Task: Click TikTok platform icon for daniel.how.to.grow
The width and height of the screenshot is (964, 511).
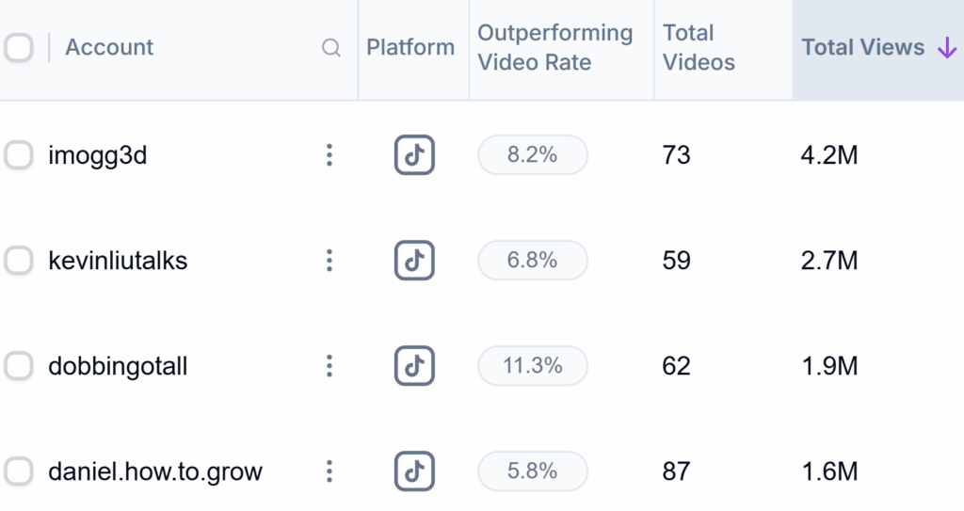Action: coord(414,471)
